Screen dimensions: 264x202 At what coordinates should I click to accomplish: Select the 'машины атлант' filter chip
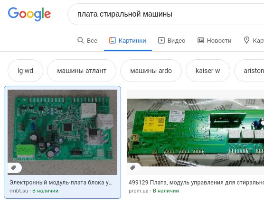coord(82,71)
